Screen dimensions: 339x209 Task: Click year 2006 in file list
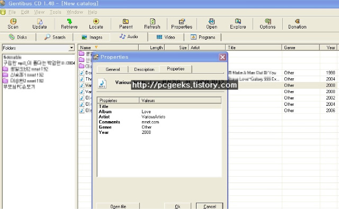click(330, 111)
